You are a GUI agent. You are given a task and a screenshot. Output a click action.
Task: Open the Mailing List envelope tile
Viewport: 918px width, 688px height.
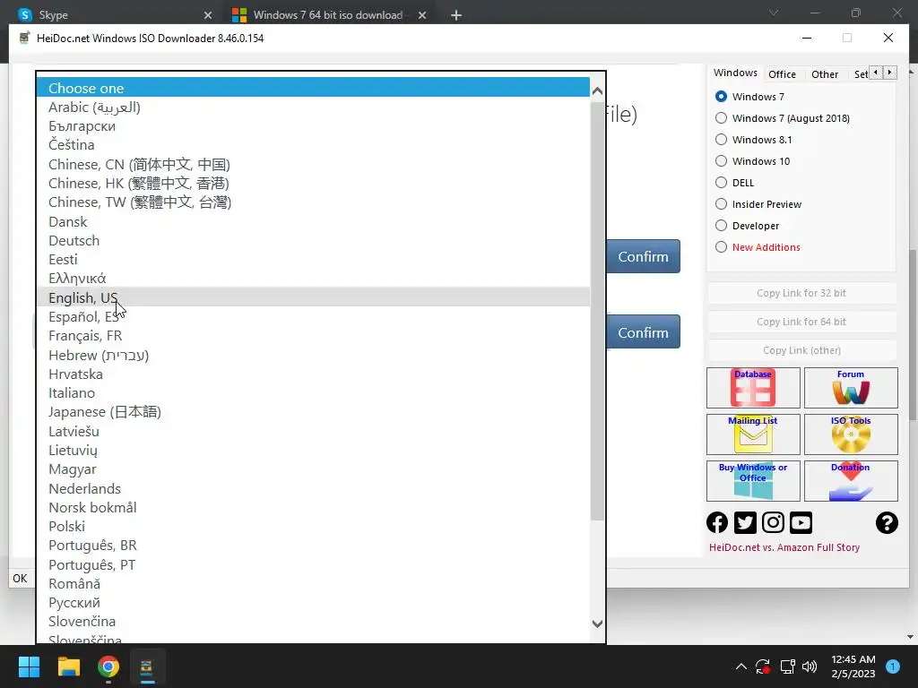[x=753, y=434]
